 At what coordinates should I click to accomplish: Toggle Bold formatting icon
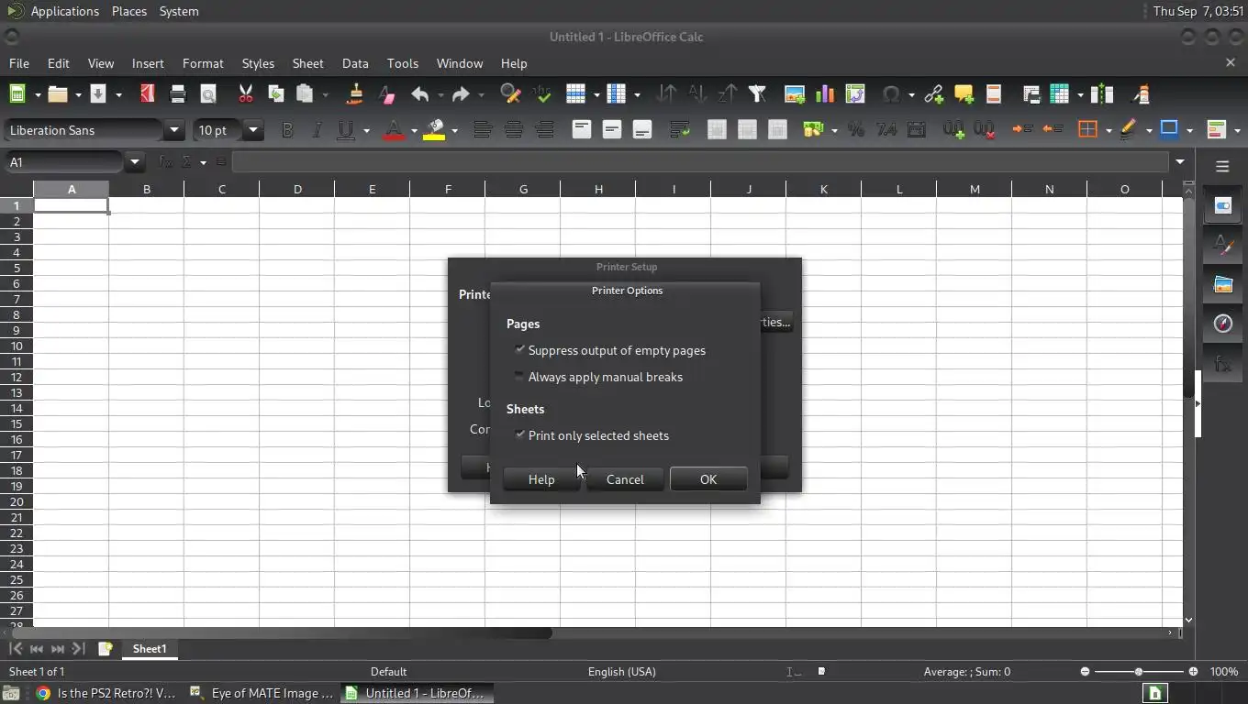(287, 130)
